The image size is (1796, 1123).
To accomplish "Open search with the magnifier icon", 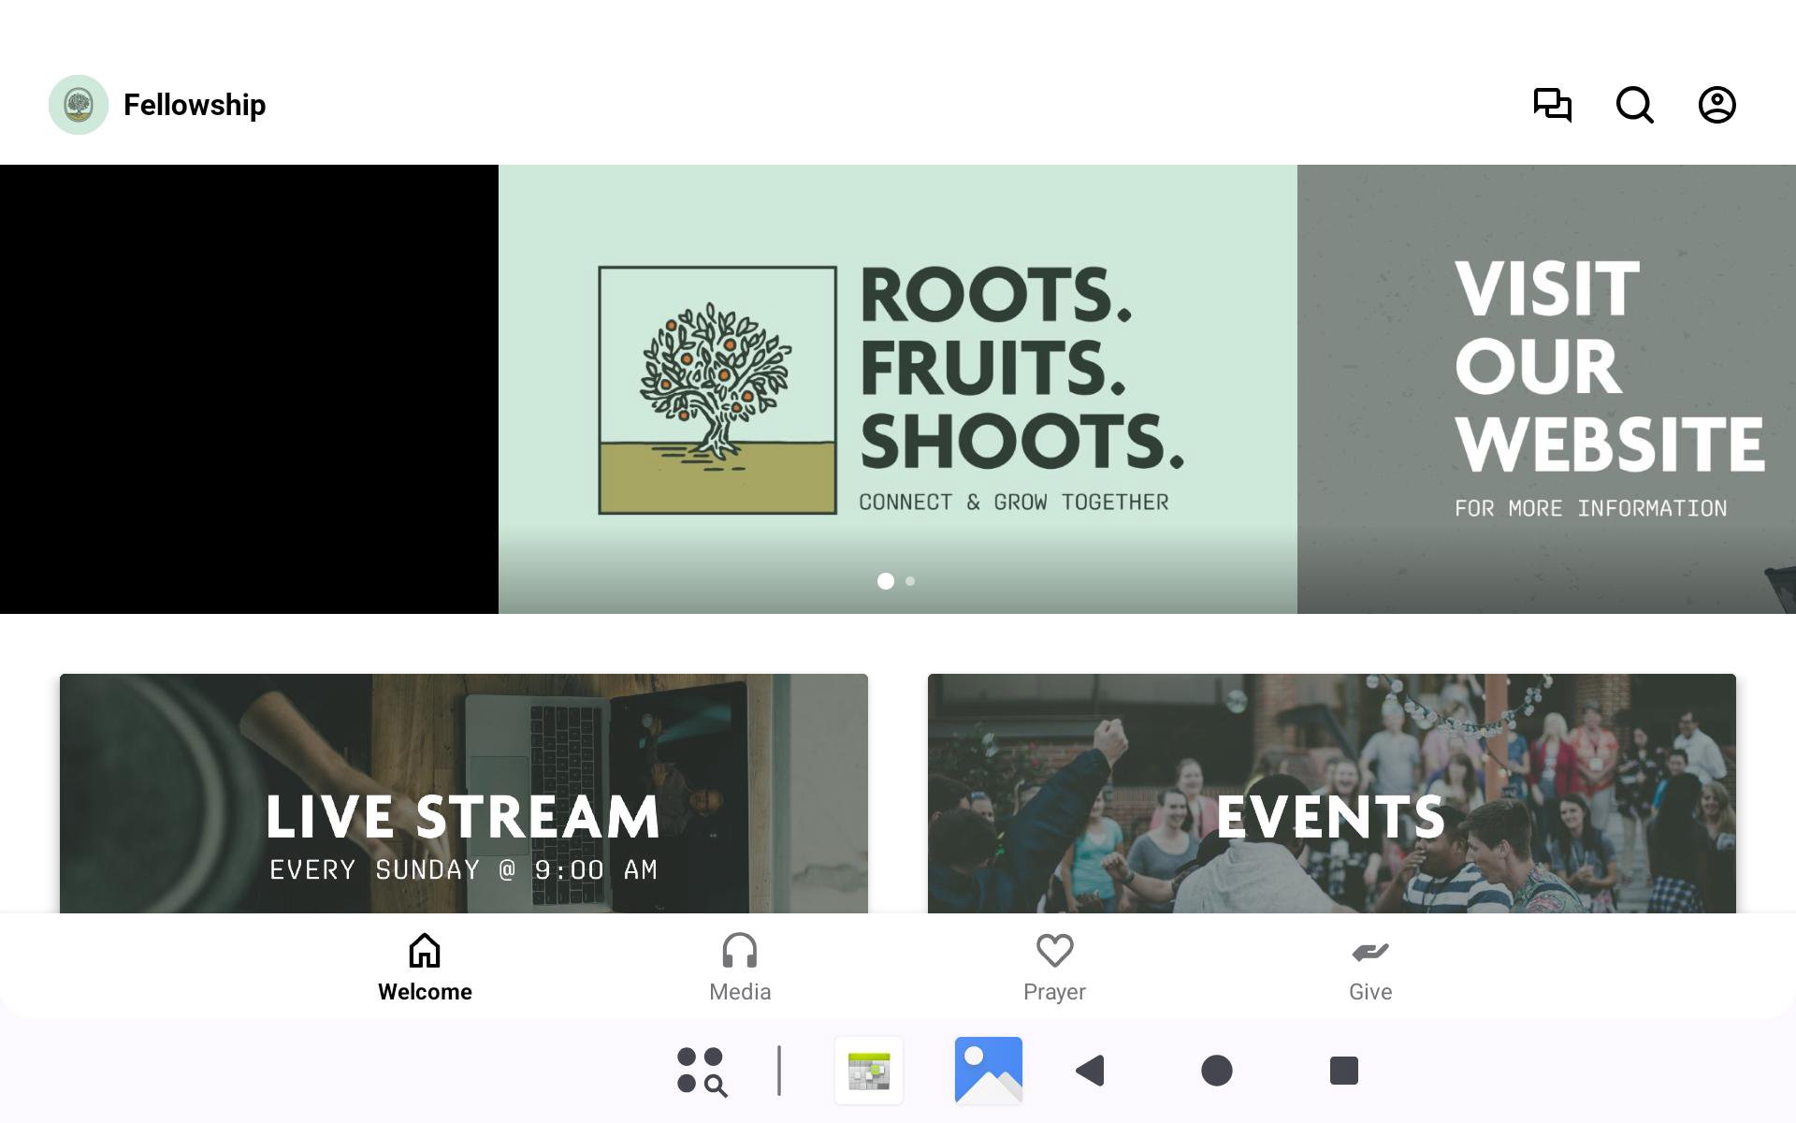I will [1634, 105].
